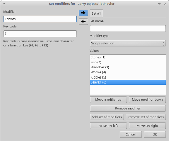Open the window menu triangle in title bar
This screenshot has width=169, height=141.
[4, 4]
